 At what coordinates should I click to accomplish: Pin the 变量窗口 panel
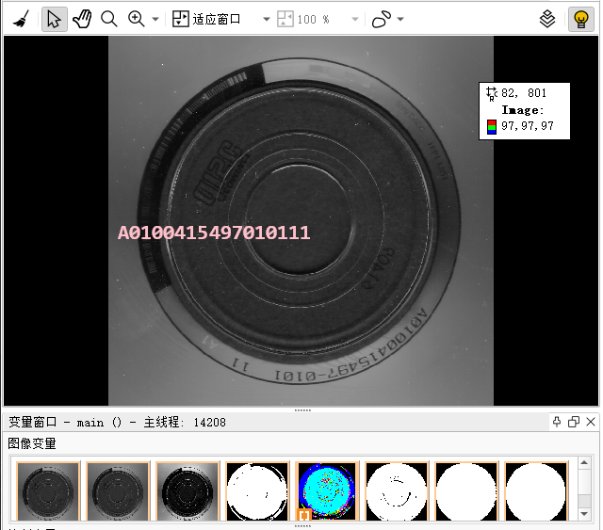pos(557,422)
